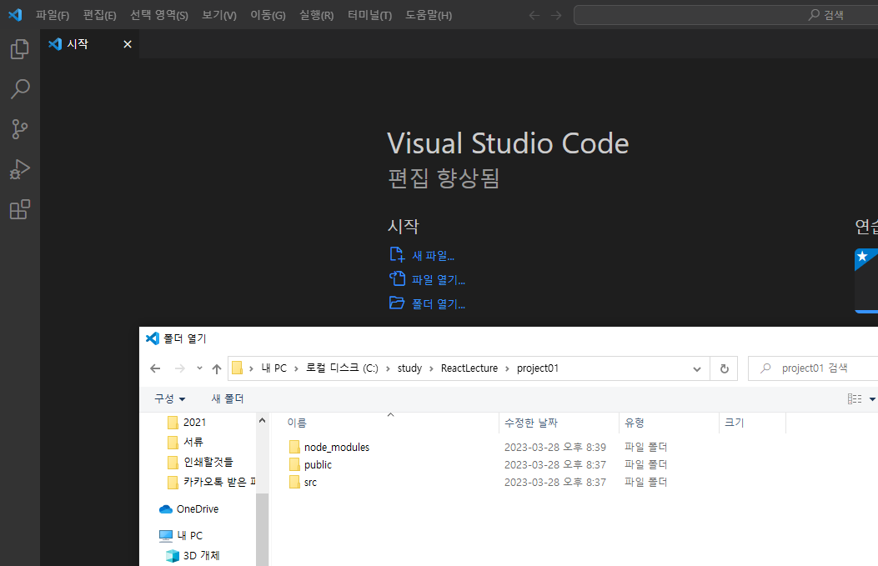Select the 인쇄할것들 folder in navigation pane

click(x=200, y=462)
